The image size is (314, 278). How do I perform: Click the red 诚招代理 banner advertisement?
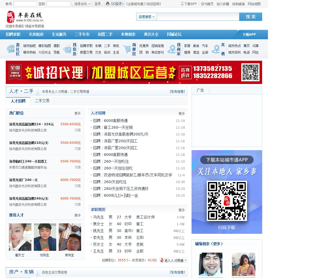click(134, 72)
